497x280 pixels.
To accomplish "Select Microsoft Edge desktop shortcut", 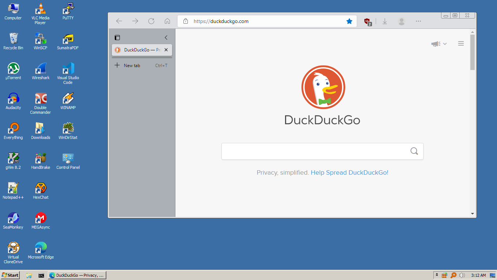I will coord(40,251).
